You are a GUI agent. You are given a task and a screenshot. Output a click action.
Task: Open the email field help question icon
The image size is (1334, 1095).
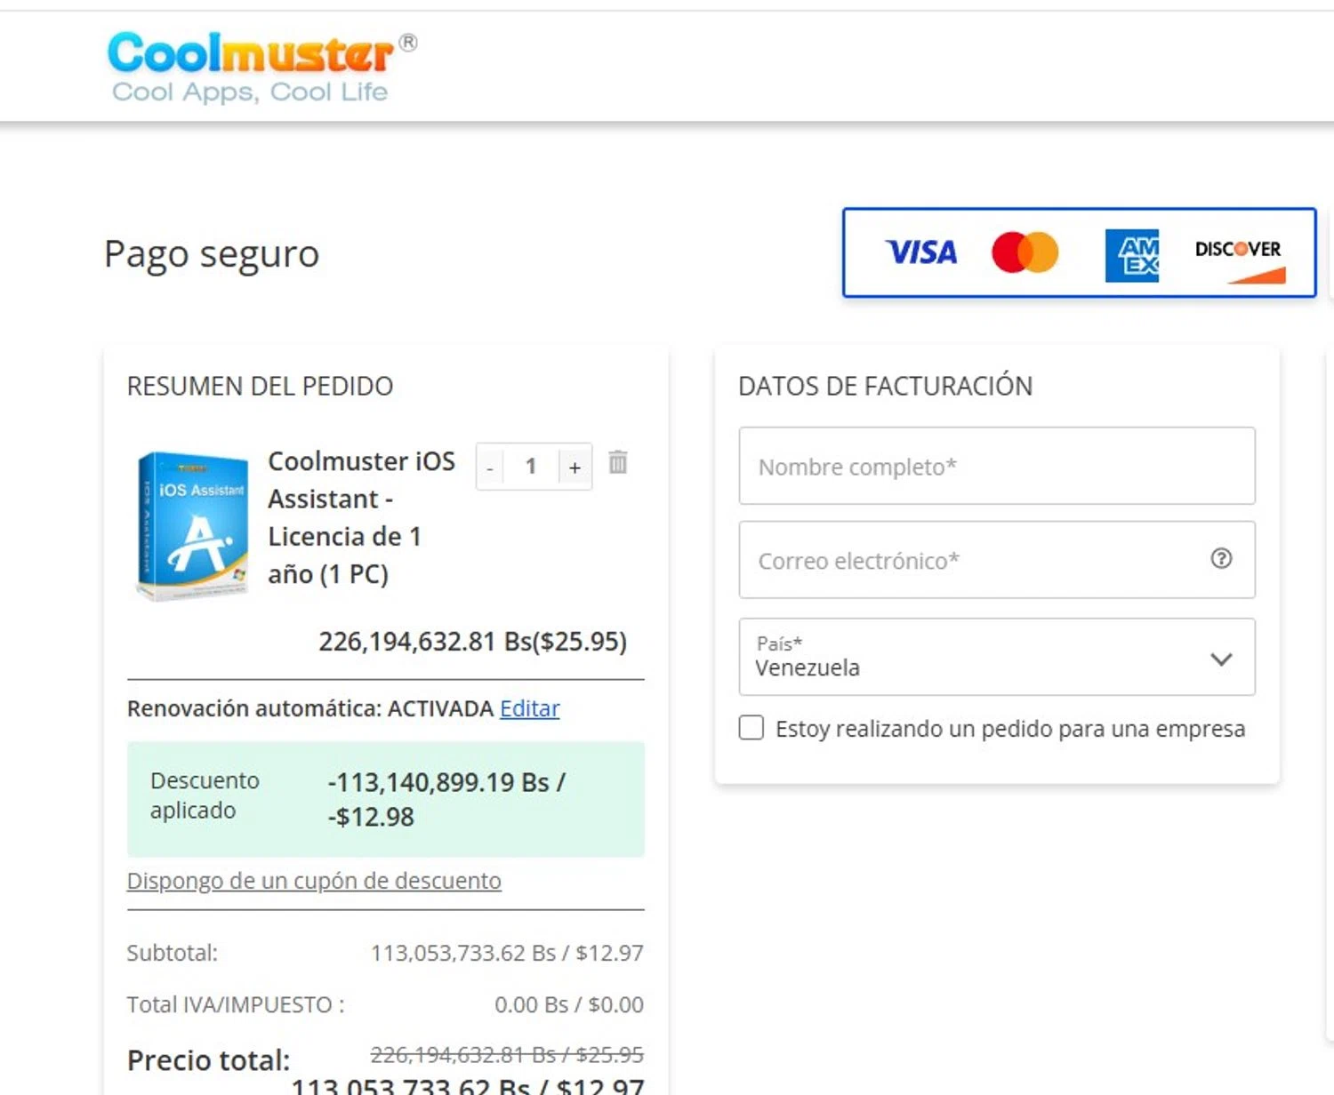pos(1221,558)
